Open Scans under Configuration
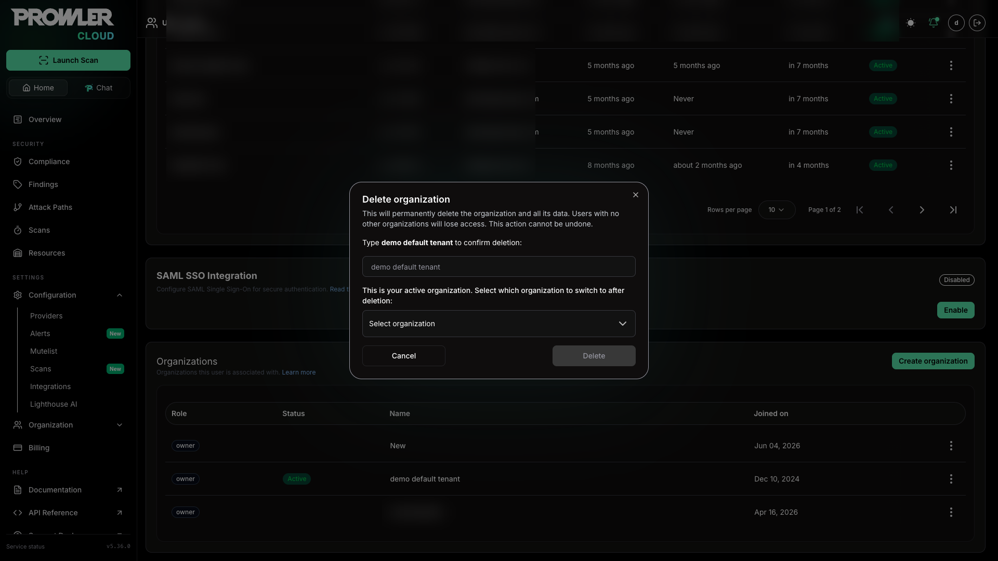The width and height of the screenshot is (998, 561). click(x=41, y=369)
